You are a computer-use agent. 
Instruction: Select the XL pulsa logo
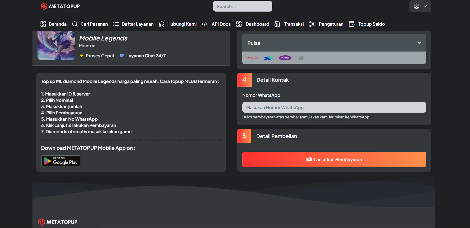pos(268,58)
